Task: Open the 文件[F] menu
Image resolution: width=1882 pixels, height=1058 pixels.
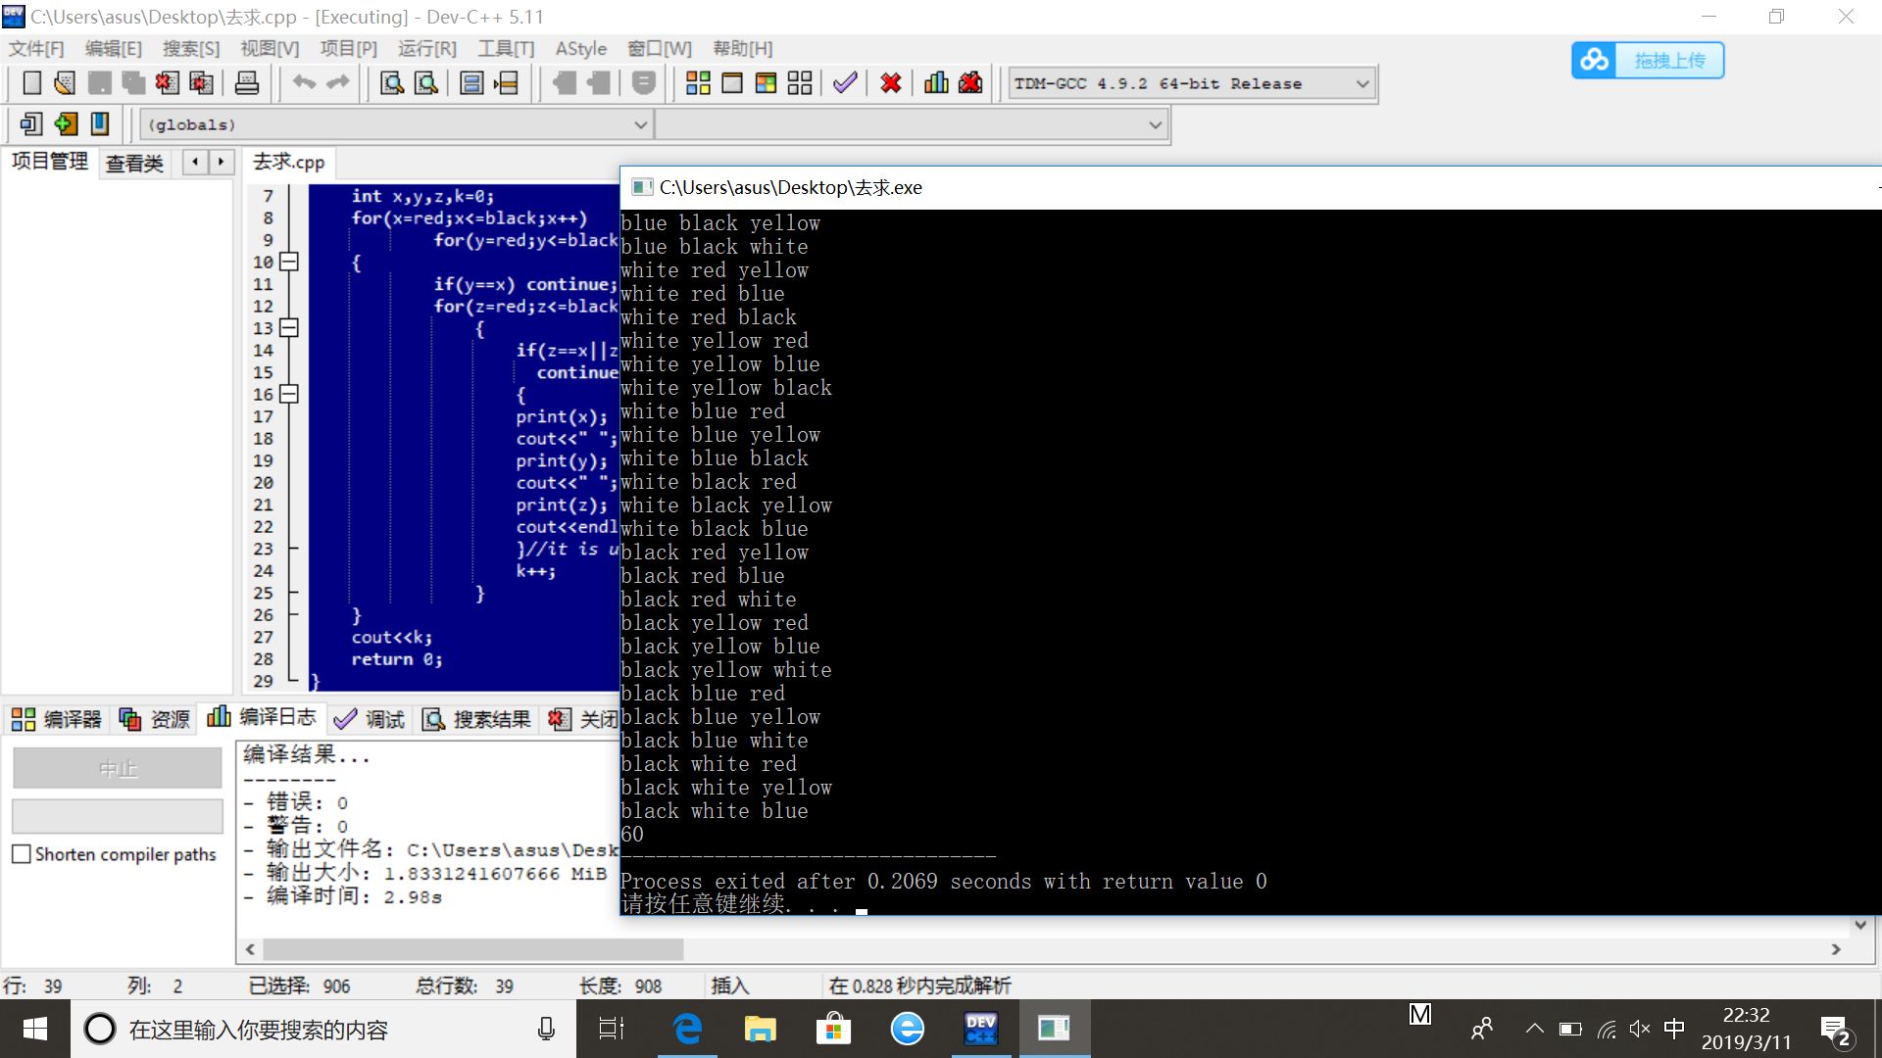Action: 36,48
